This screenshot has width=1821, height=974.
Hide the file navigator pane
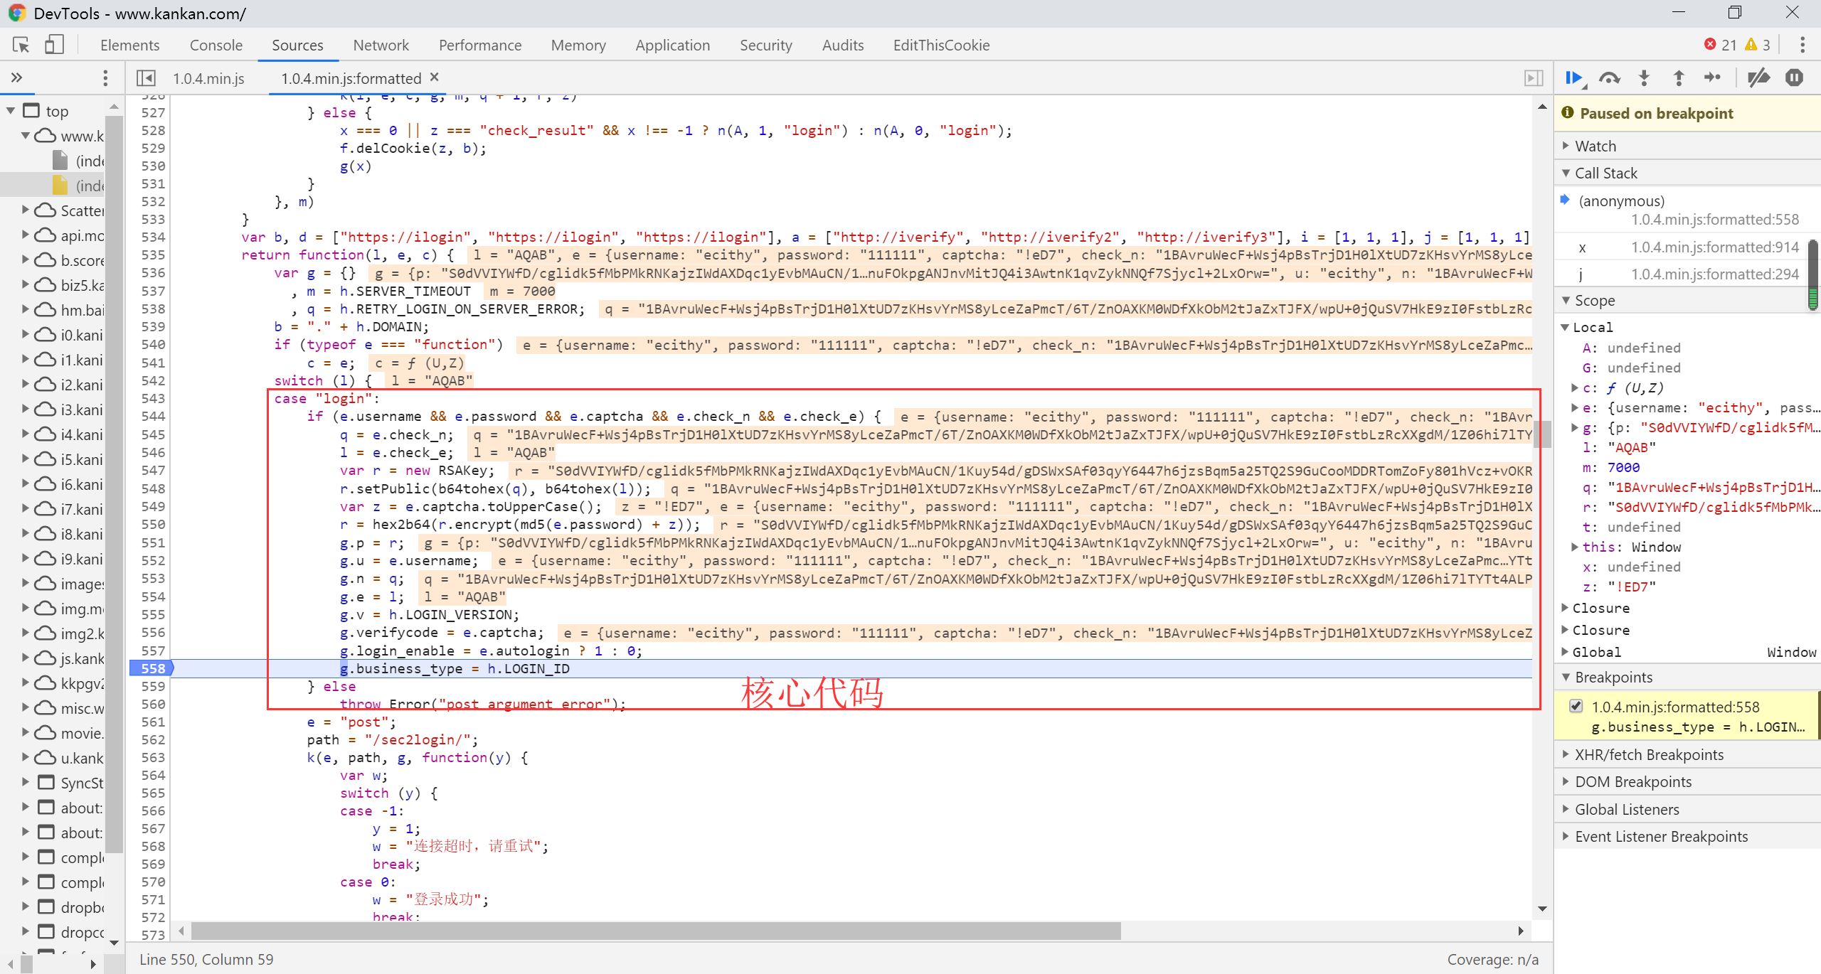click(x=146, y=78)
